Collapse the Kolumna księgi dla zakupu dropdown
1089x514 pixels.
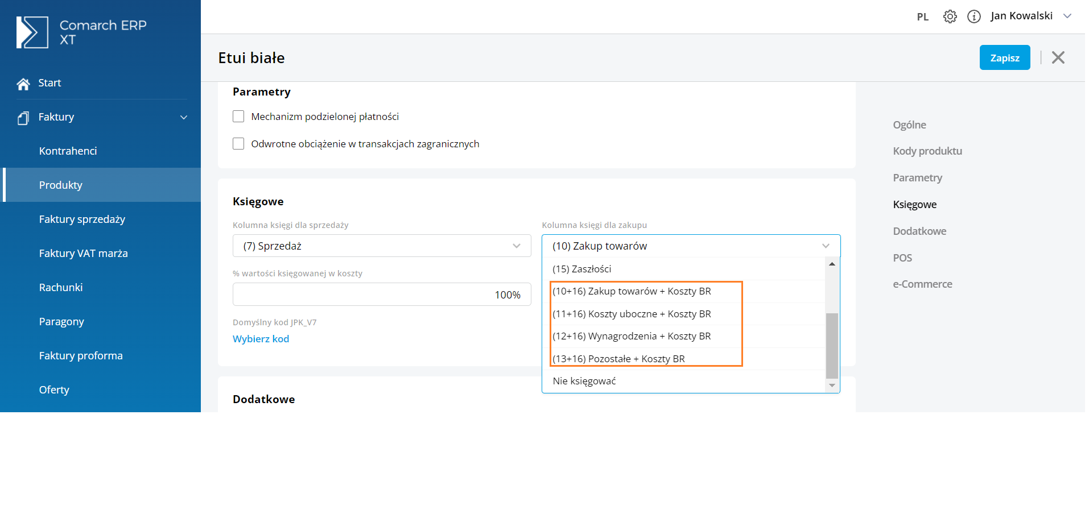691,246
